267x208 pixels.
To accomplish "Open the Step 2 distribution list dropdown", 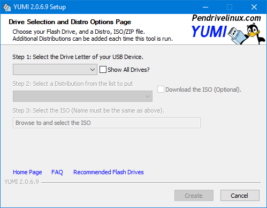I will (x=82, y=96).
